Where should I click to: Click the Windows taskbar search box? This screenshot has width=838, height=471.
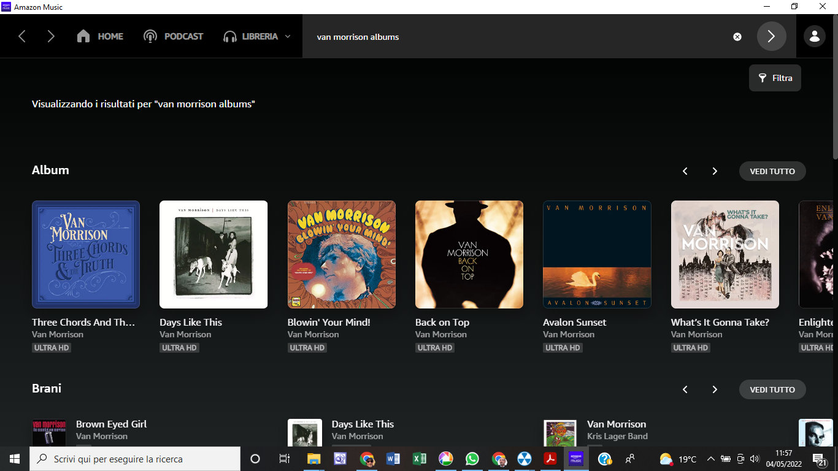135,459
